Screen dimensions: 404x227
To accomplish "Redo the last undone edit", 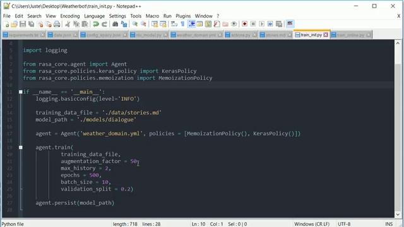I will coord(104,24).
